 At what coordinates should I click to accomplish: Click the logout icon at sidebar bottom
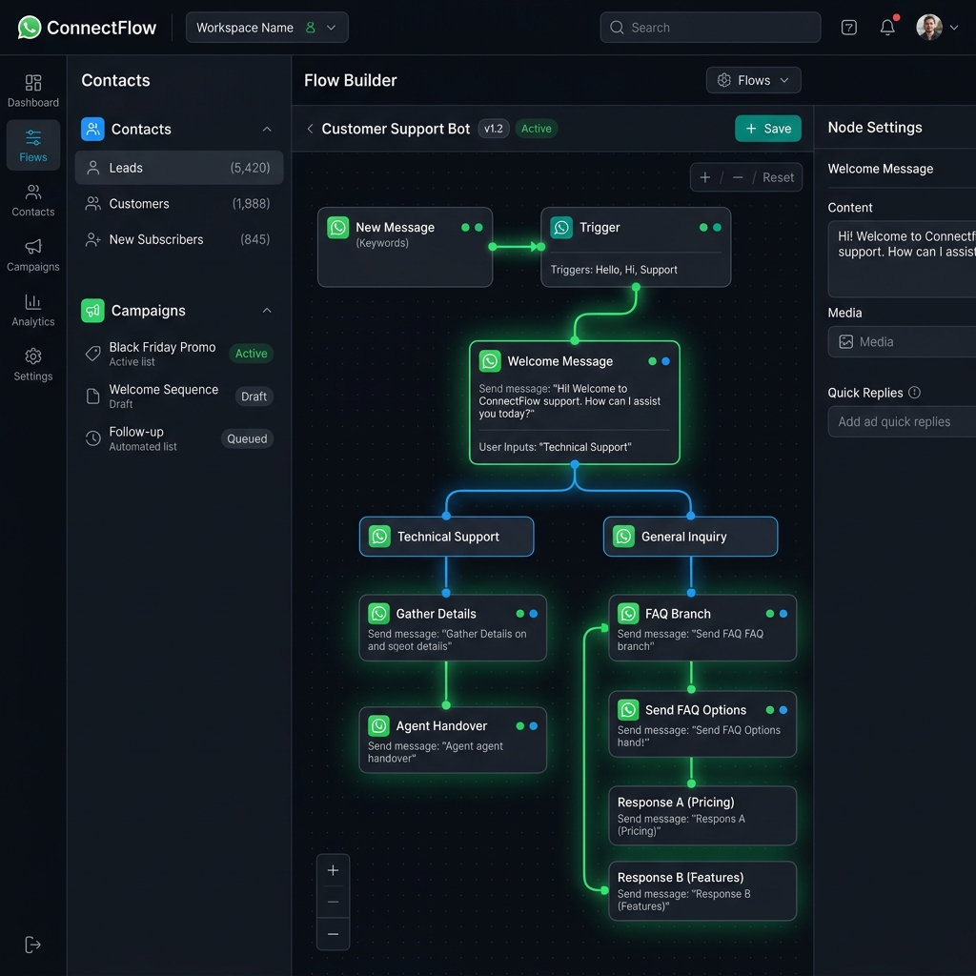point(32,945)
